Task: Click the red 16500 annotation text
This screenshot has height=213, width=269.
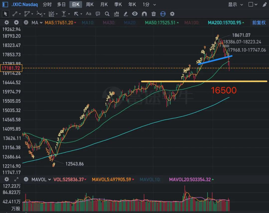Action: pos(224,90)
